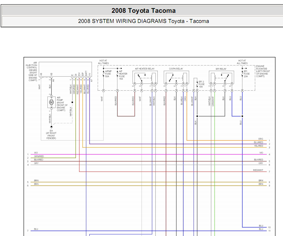The height and width of the screenshot is (236, 283).
Task: Select the 'A/F HEATER RELAY' label
Action: 145,69
